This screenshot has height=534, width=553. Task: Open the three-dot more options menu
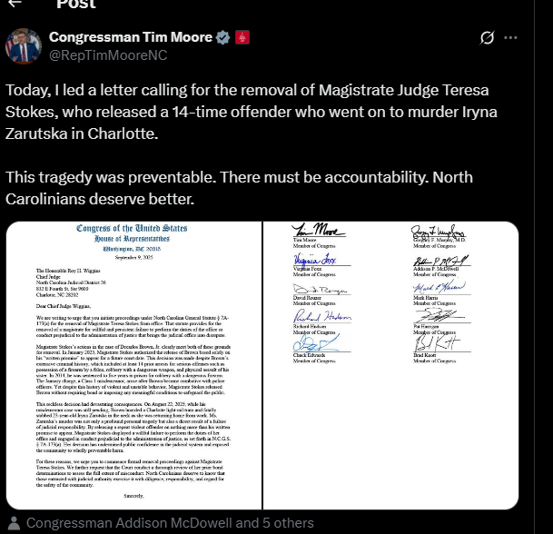[510, 37]
